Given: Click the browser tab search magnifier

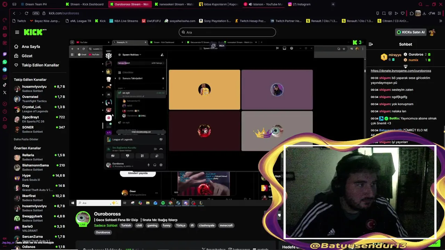Looking at the screenshot, I should [x=420, y=4].
